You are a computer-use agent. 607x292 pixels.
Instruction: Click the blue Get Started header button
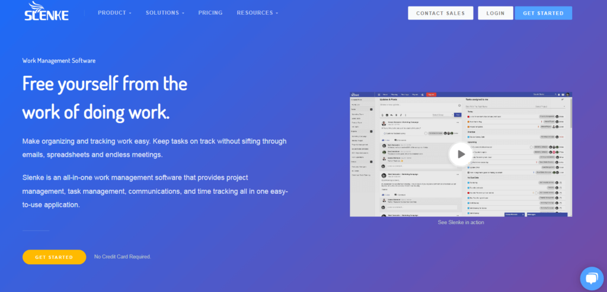tap(543, 13)
